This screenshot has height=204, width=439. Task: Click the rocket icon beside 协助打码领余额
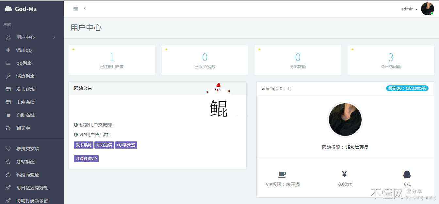pos(8,201)
